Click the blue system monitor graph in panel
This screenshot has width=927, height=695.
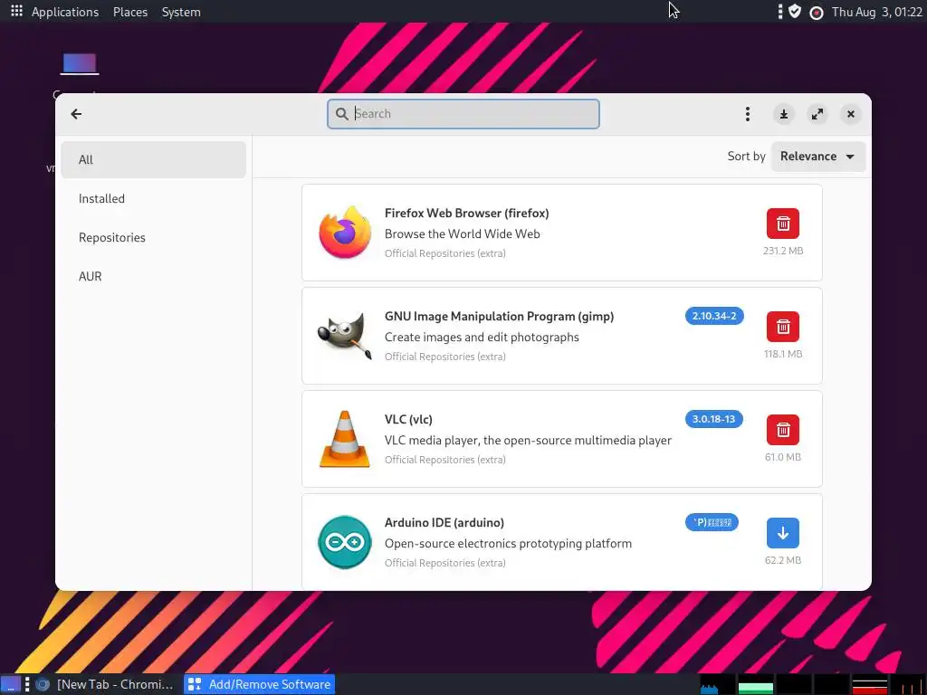pyautogui.click(x=717, y=685)
